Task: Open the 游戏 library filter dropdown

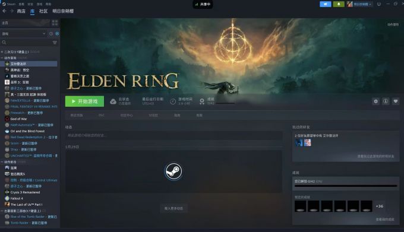Action: pos(23,34)
